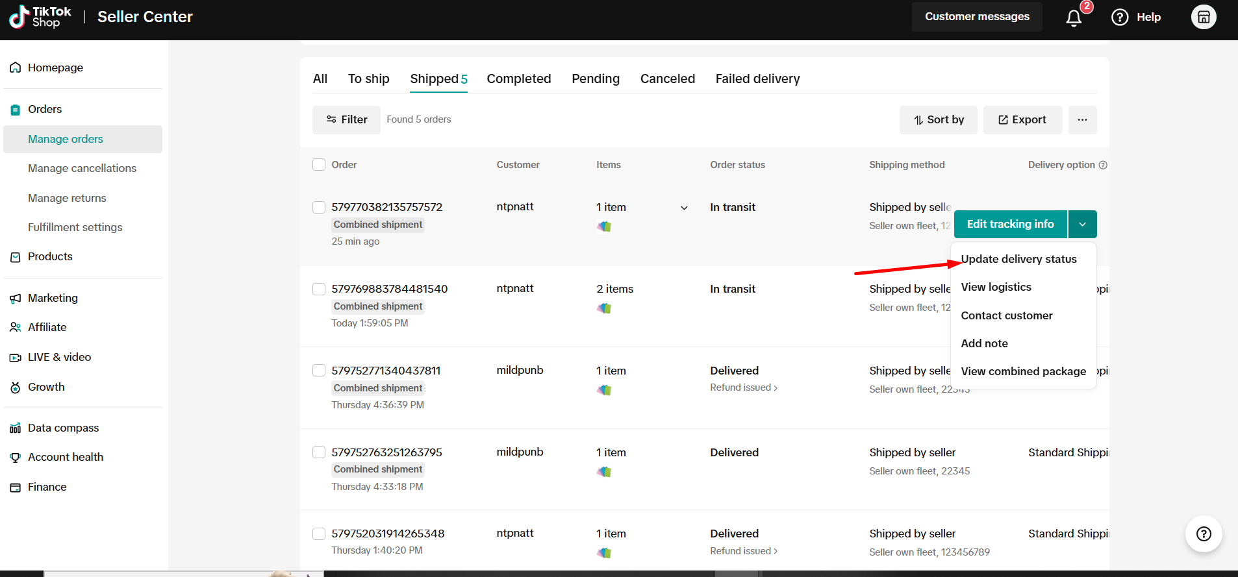1238x577 pixels.
Task: Click the shop profile avatar icon
Action: pyautogui.click(x=1203, y=17)
